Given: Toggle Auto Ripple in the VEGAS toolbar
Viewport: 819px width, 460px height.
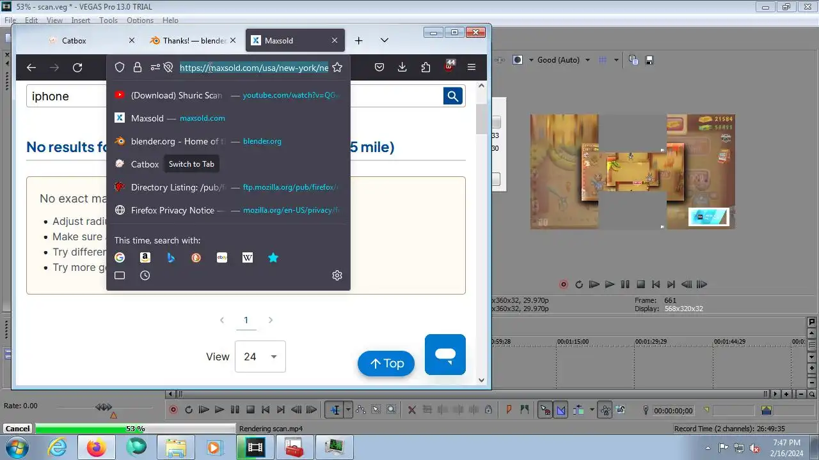Looking at the screenshot, I should [x=578, y=410].
